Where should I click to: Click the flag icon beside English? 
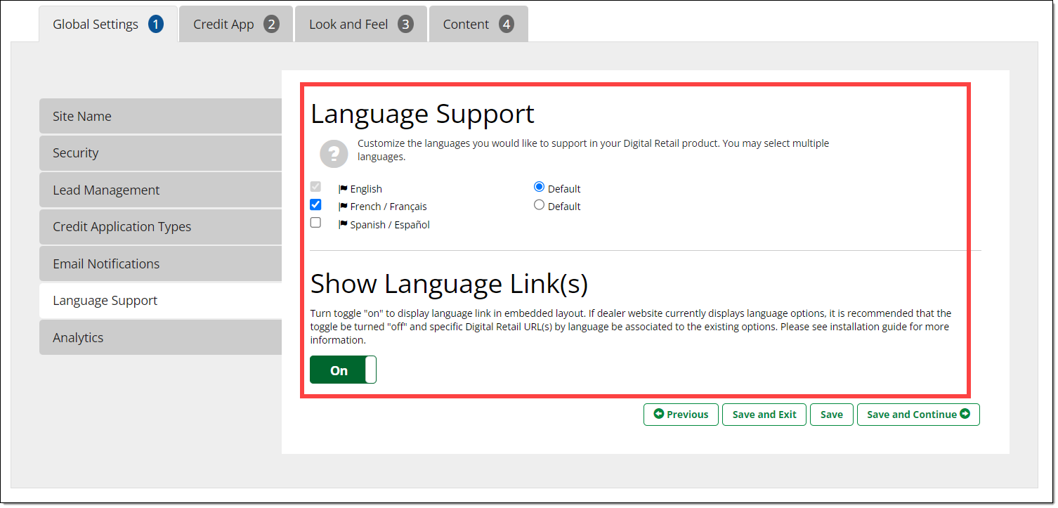pyautogui.click(x=343, y=189)
